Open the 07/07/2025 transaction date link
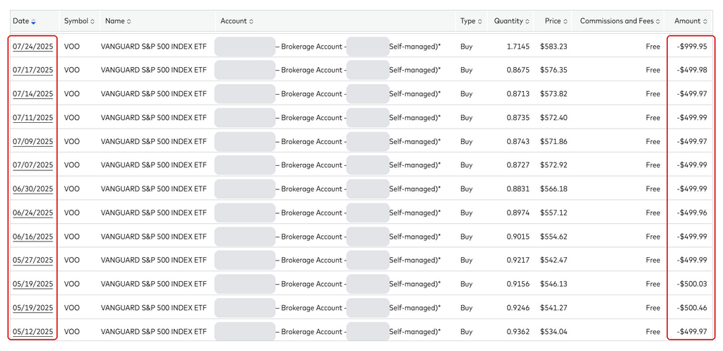Image resolution: width=723 pixels, height=351 pixels. [32, 165]
